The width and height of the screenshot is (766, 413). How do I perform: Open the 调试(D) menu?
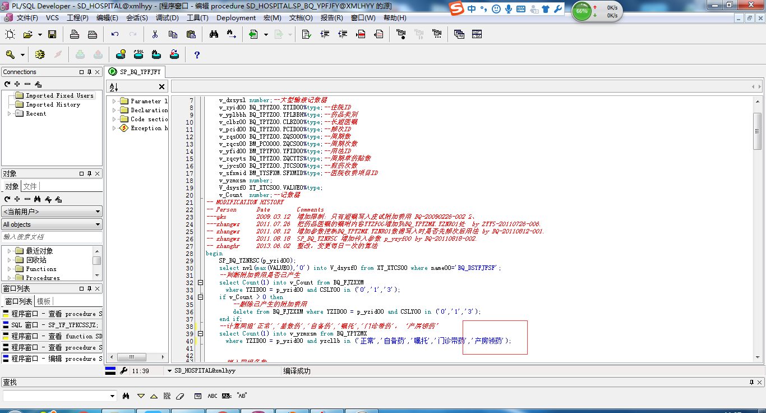[167, 17]
